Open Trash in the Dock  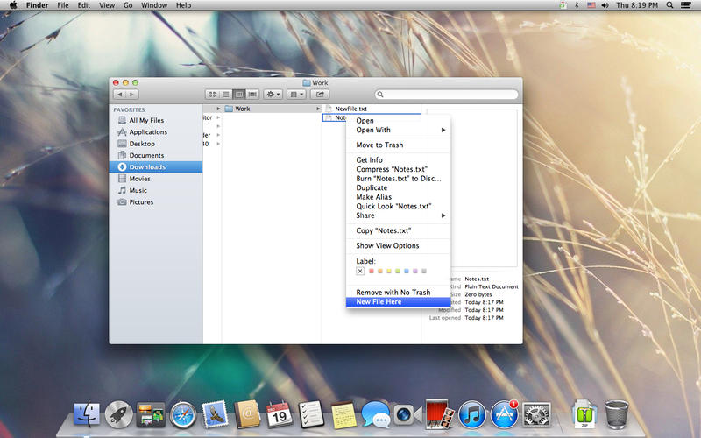click(x=617, y=414)
